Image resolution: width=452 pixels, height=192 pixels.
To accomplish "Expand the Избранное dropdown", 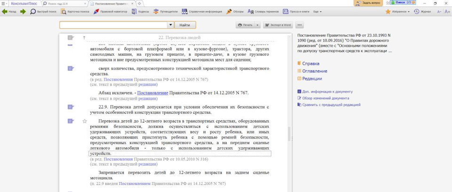I will 408,11.
